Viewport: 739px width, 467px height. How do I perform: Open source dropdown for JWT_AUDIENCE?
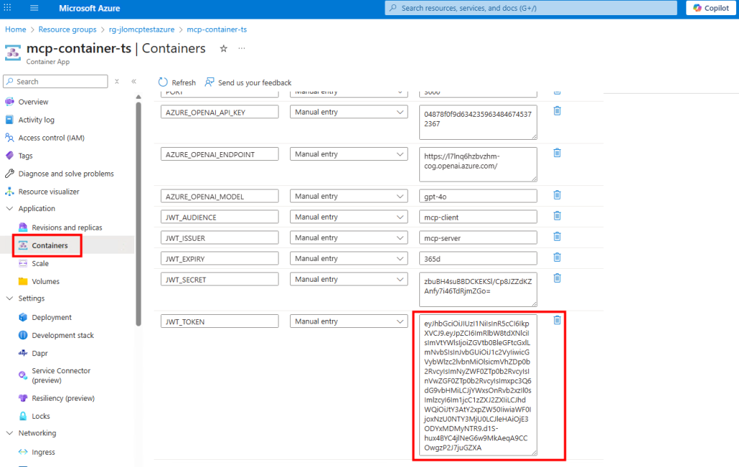349,216
